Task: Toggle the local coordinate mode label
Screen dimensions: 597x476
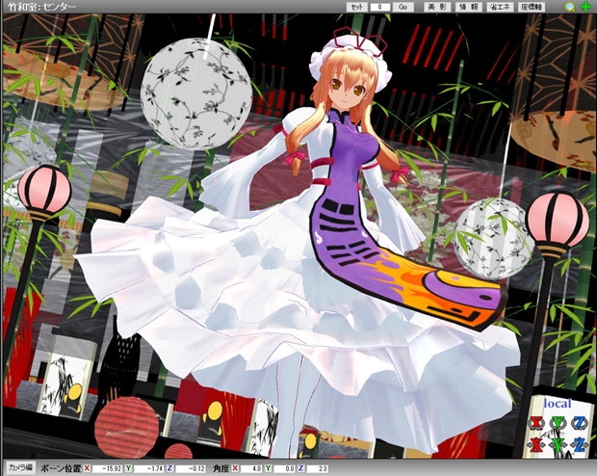Action: (x=558, y=404)
